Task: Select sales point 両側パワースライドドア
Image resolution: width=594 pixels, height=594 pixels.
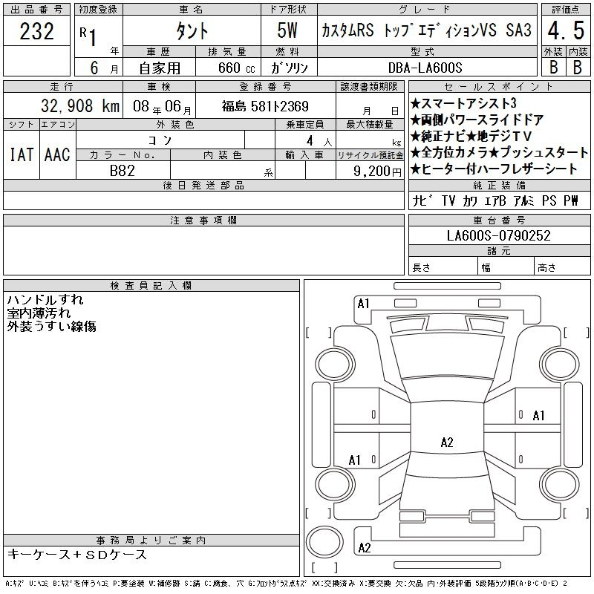Action: [x=477, y=120]
